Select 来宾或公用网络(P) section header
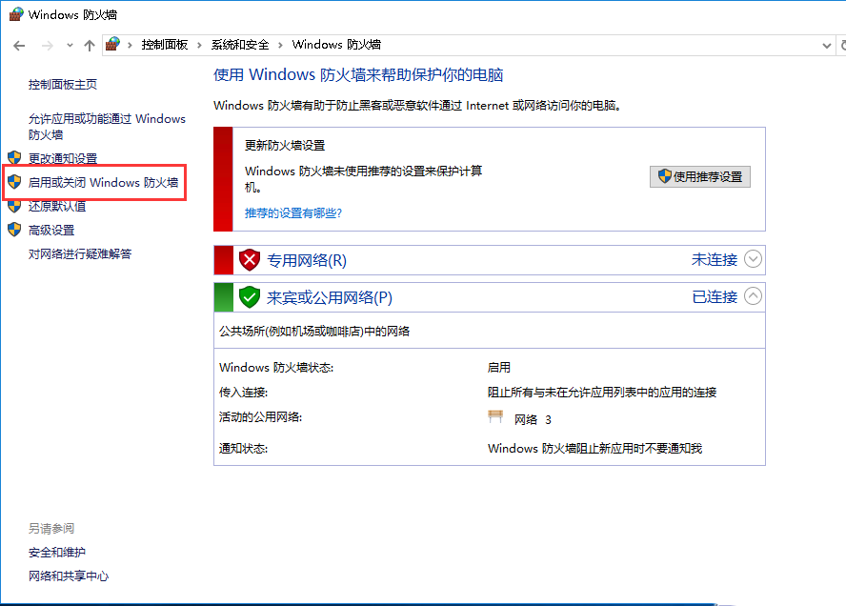Screen dimensions: 846x606 (329, 297)
